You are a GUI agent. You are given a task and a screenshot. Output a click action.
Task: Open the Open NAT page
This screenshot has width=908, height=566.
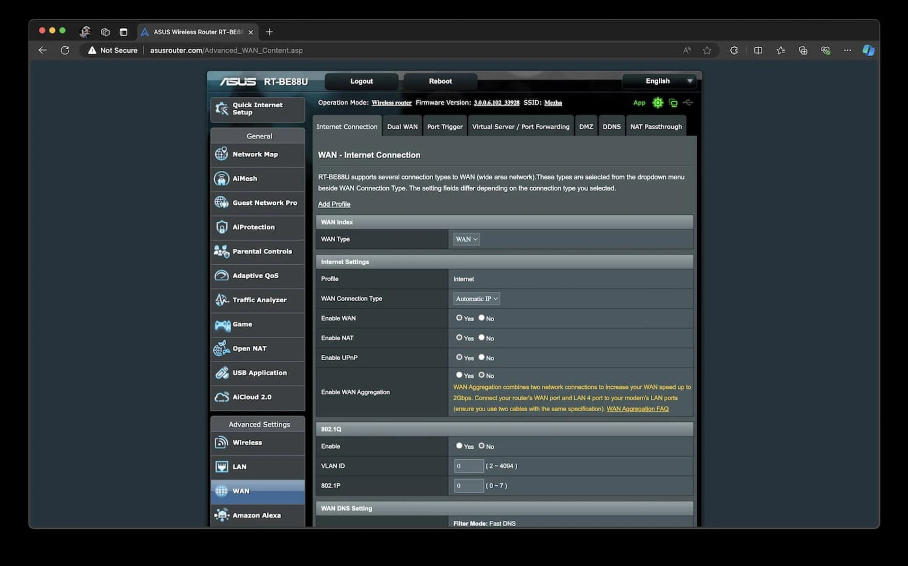(x=258, y=348)
